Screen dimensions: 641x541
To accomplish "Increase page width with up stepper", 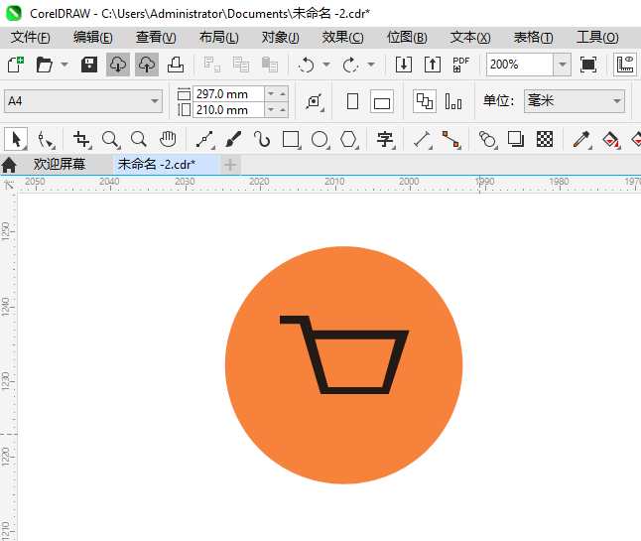I will click(x=283, y=94).
